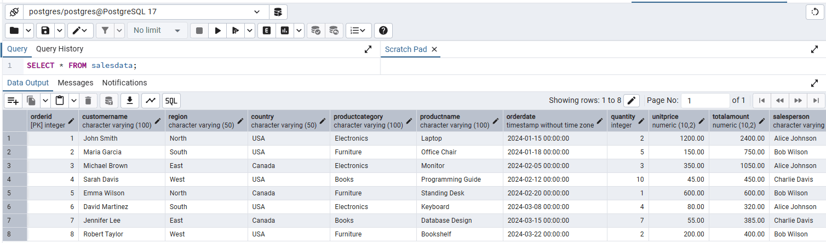Expand the Filter options dropdown arrow
826x243 pixels.
119,31
